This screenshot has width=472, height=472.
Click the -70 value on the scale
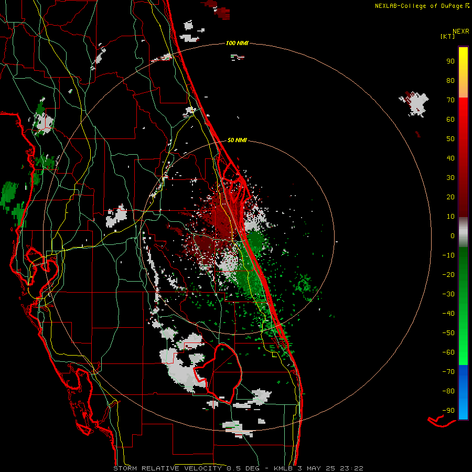[448, 372]
